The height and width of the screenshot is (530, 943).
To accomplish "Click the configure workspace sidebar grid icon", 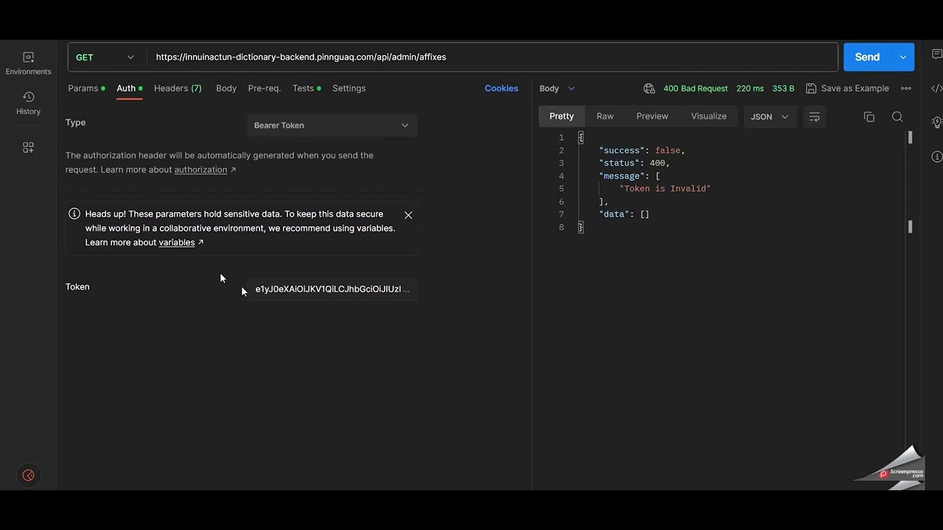I will point(28,148).
